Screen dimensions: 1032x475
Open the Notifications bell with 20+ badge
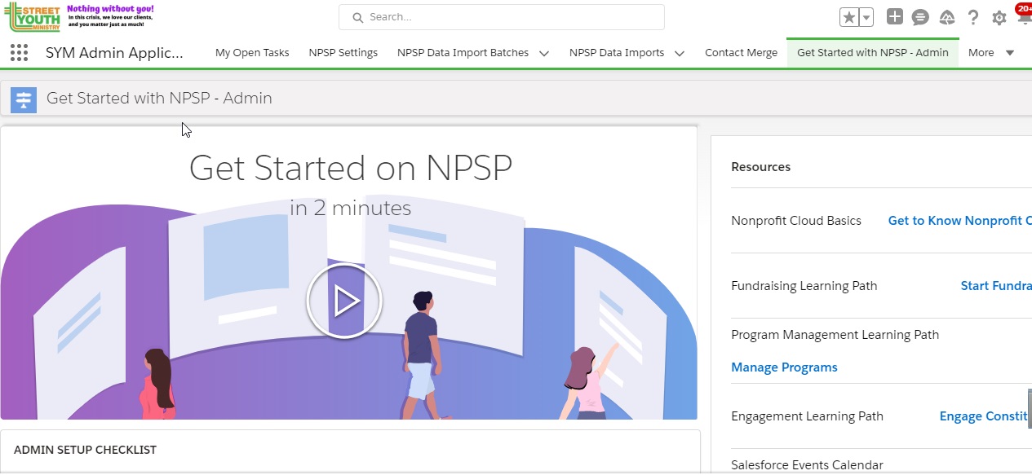(x=1023, y=15)
